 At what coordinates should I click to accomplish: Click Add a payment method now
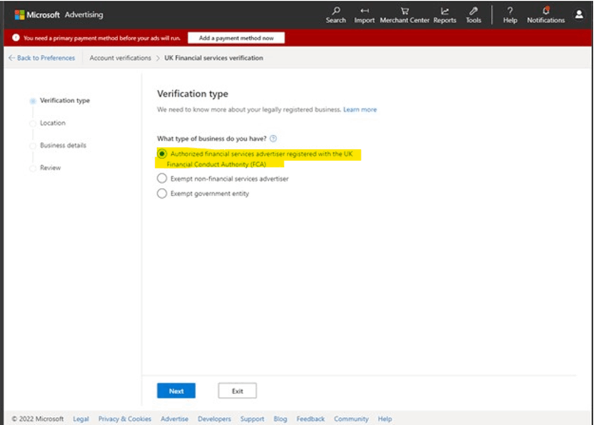[236, 38]
